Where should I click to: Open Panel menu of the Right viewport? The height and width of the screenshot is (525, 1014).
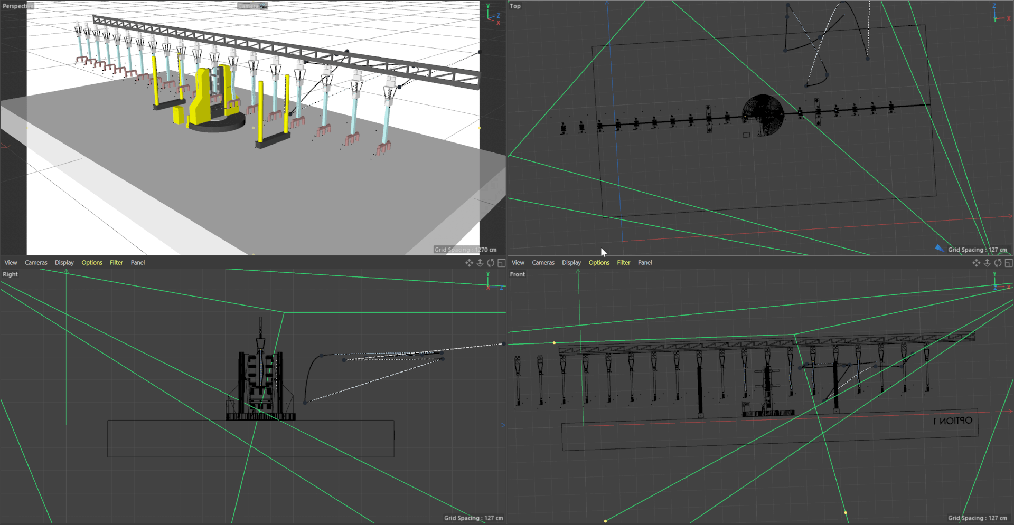[138, 263]
